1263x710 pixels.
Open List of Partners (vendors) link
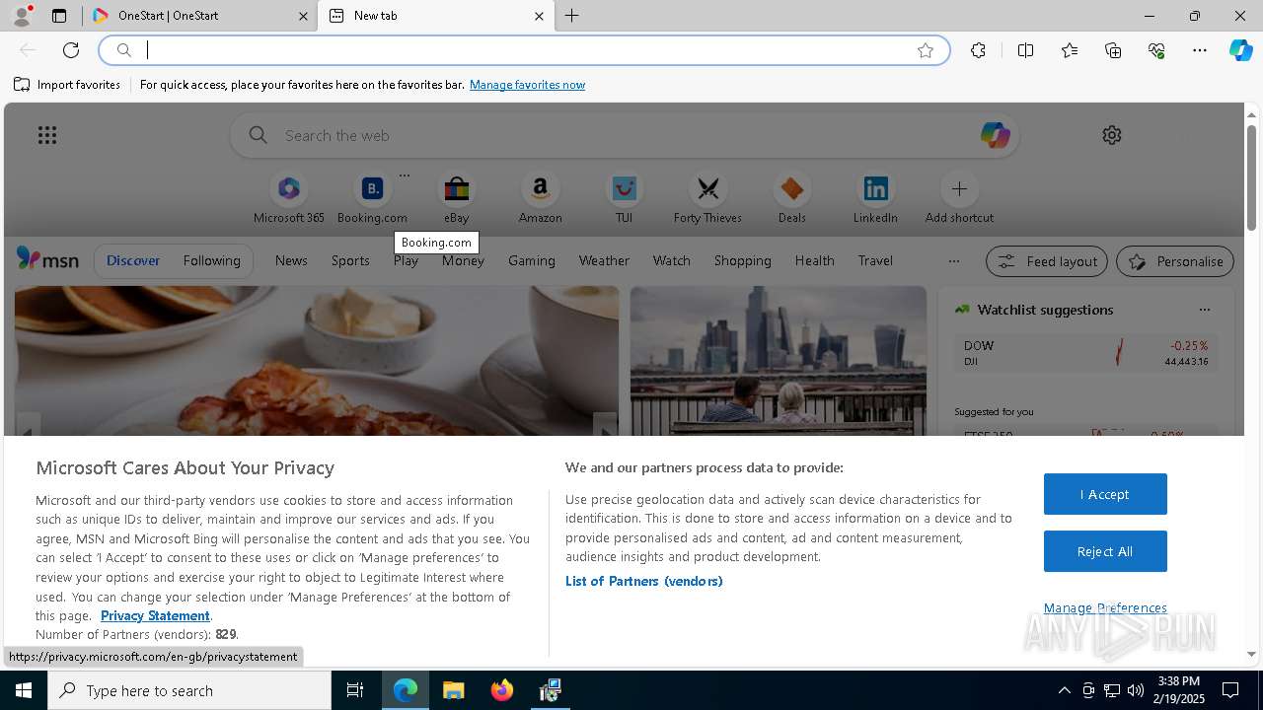pos(644,581)
